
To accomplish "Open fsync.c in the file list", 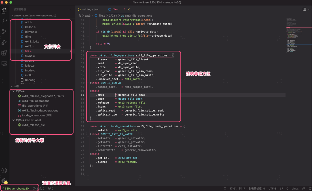I will coord(30,56).
